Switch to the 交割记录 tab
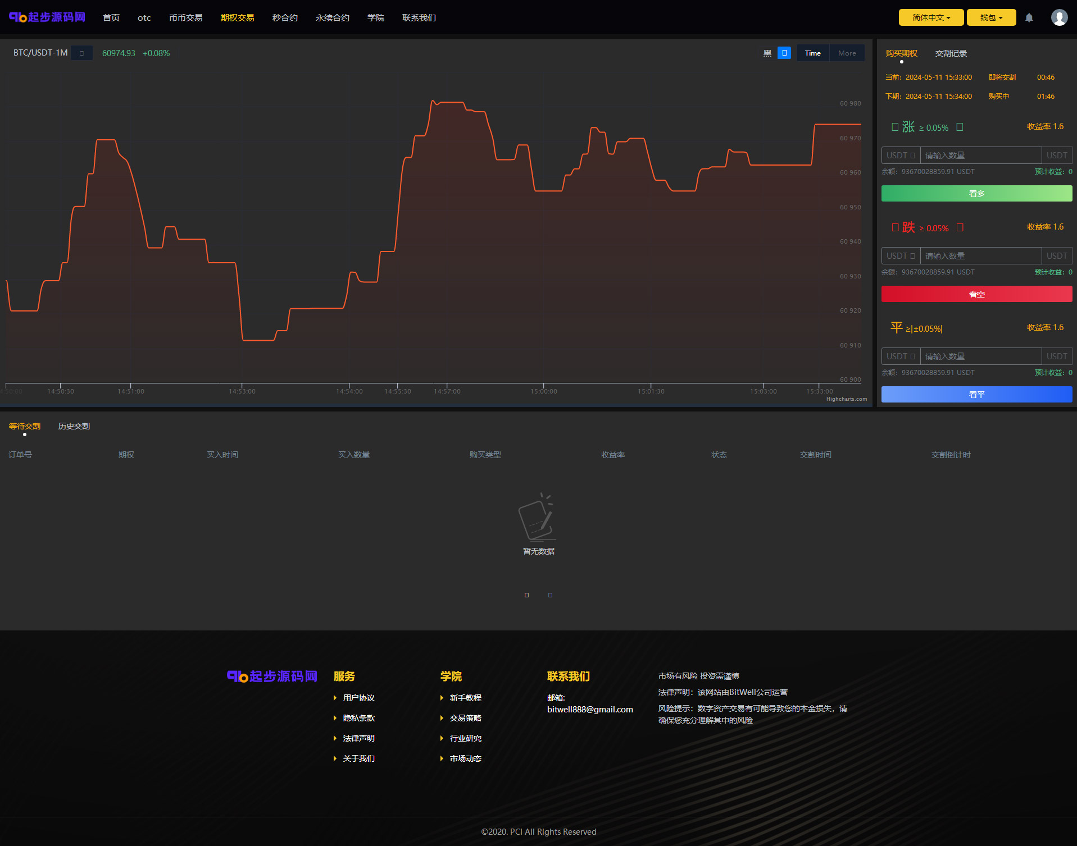Screen dimensions: 1077x846 (x=951, y=53)
